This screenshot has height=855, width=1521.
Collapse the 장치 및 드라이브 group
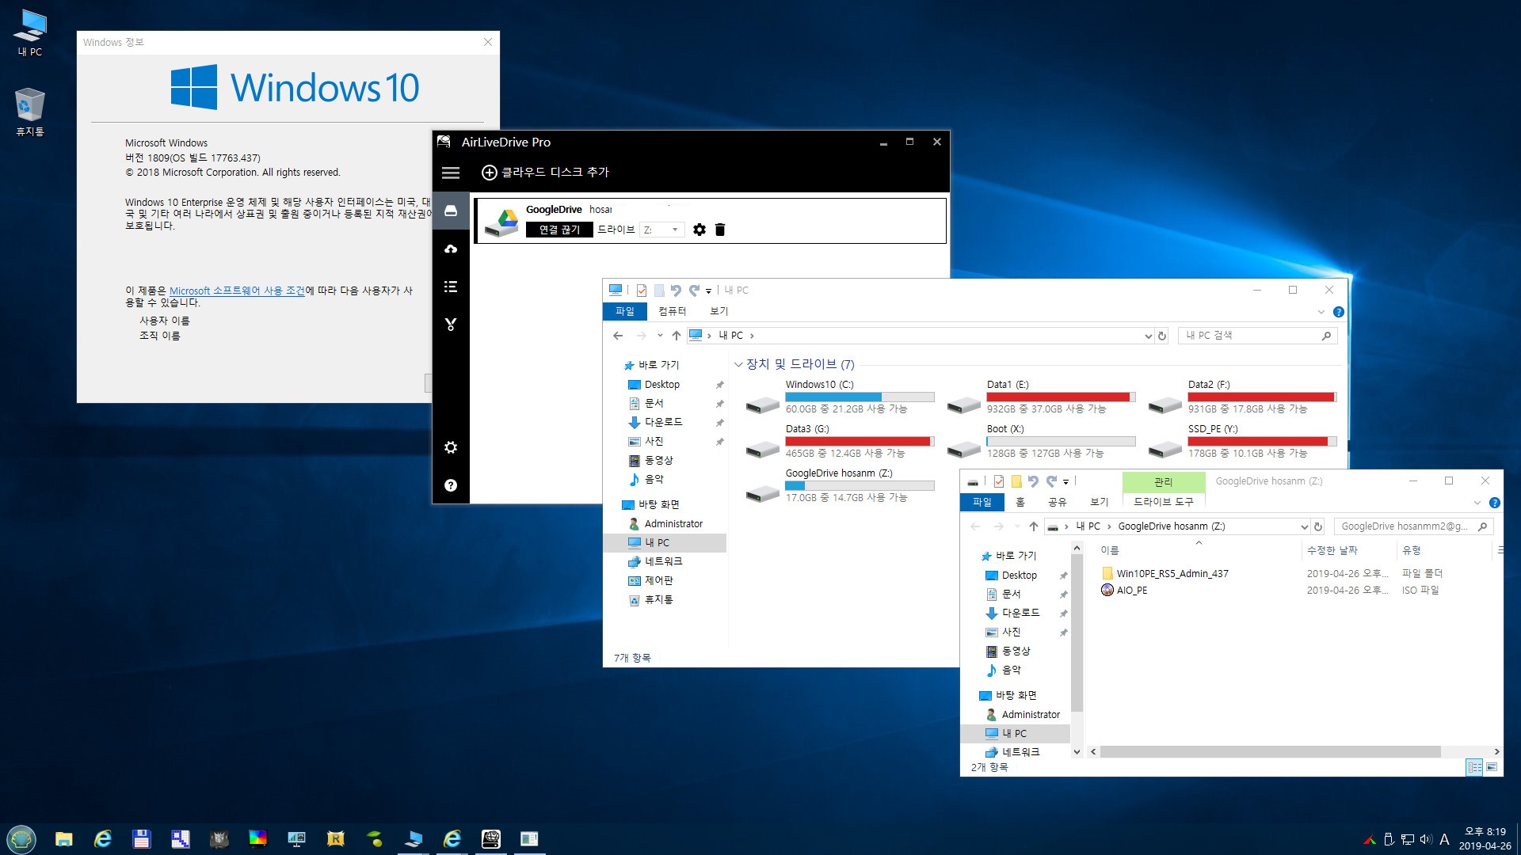pyautogui.click(x=738, y=365)
